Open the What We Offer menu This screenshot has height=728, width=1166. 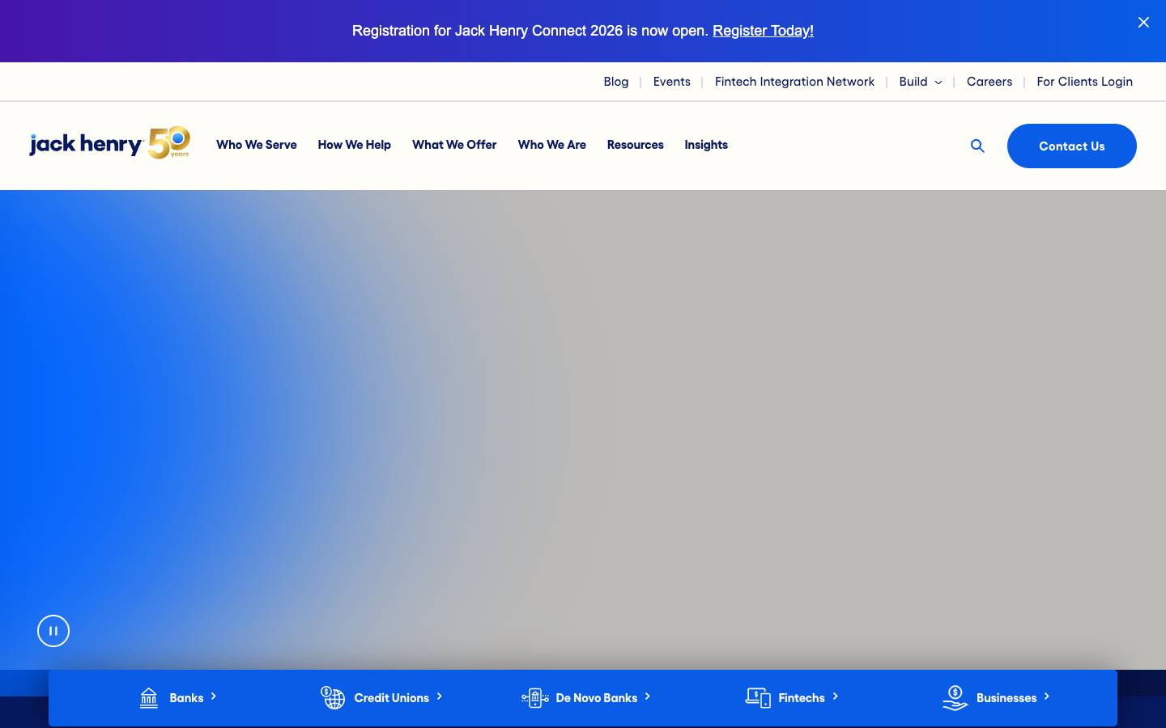tap(454, 145)
